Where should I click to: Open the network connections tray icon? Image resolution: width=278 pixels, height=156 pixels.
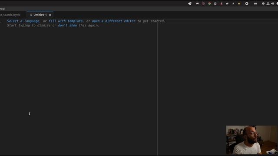[268, 3]
